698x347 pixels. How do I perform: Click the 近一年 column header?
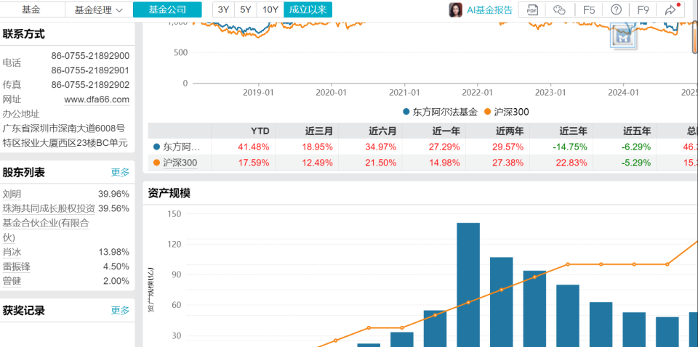(446, 131)
